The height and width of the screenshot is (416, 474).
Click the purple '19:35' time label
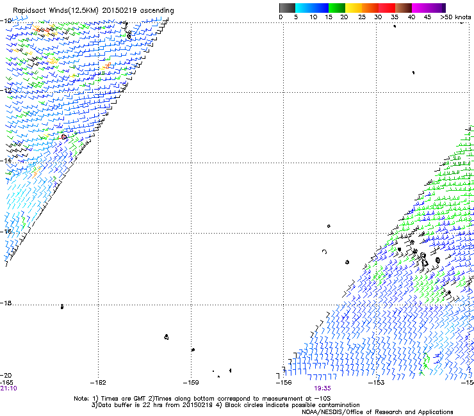point(322,388)
